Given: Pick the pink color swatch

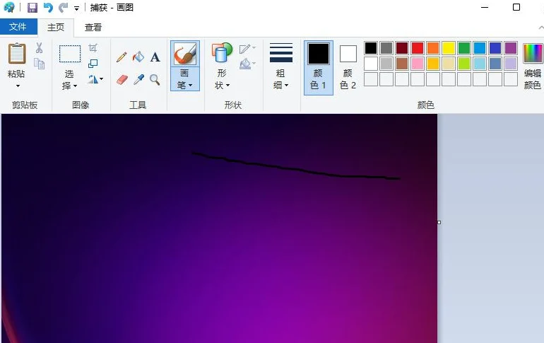Looking at the screenshot, I should click(418, 64).
